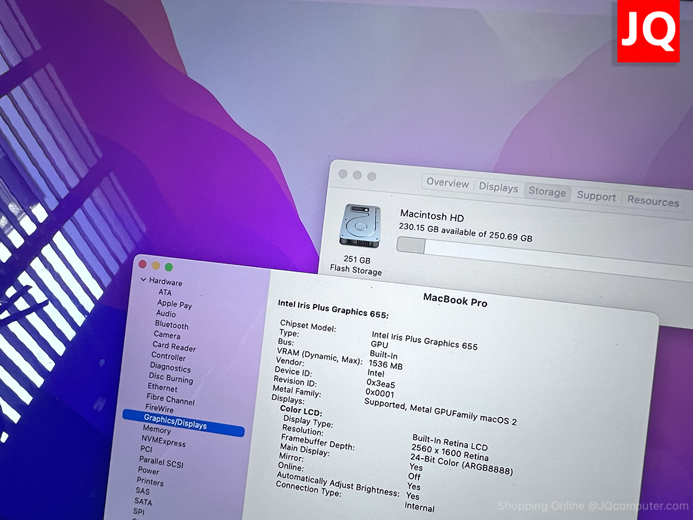Go to the Support tab
Viewport: 693px width, 520px height.
(x=596, y=196)
